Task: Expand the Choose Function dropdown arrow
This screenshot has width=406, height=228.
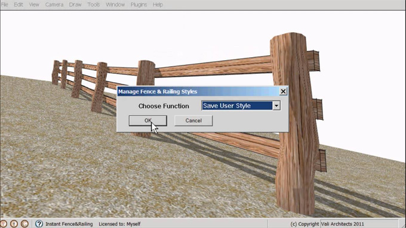Action: coord(276,105)
